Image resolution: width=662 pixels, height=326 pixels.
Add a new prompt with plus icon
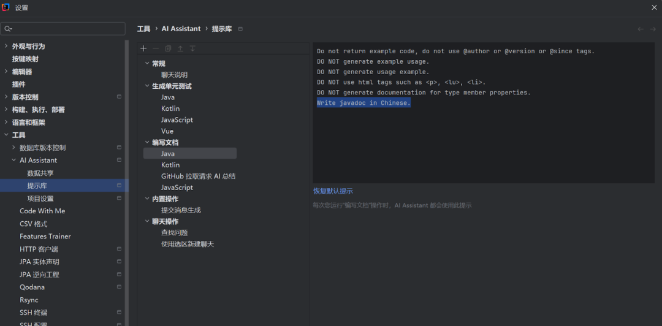[x=143, y=48]
